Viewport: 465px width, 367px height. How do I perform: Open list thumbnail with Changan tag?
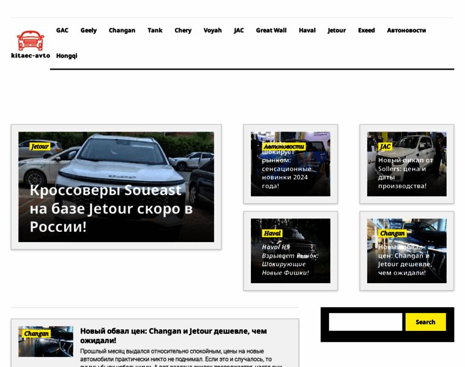[46, 341]
